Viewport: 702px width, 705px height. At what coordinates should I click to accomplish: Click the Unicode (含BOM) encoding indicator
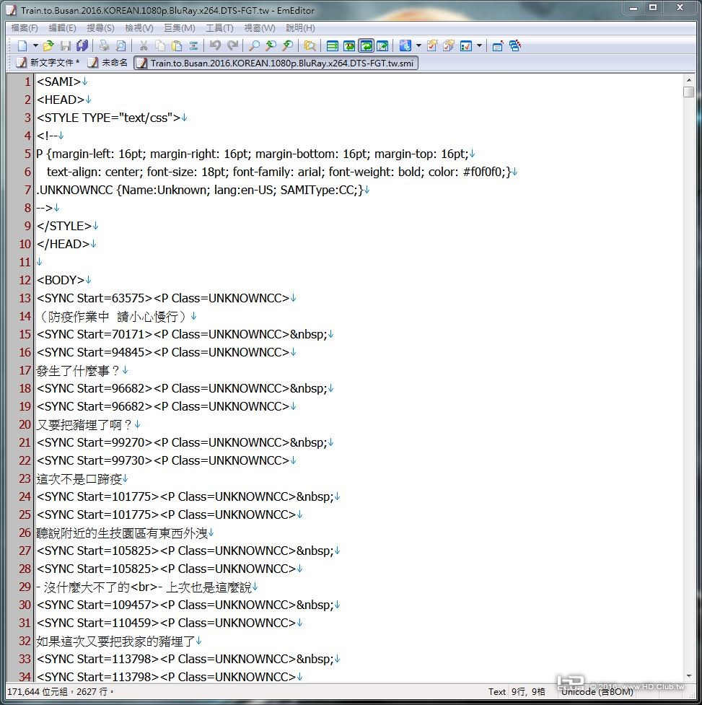coord(597,691)
